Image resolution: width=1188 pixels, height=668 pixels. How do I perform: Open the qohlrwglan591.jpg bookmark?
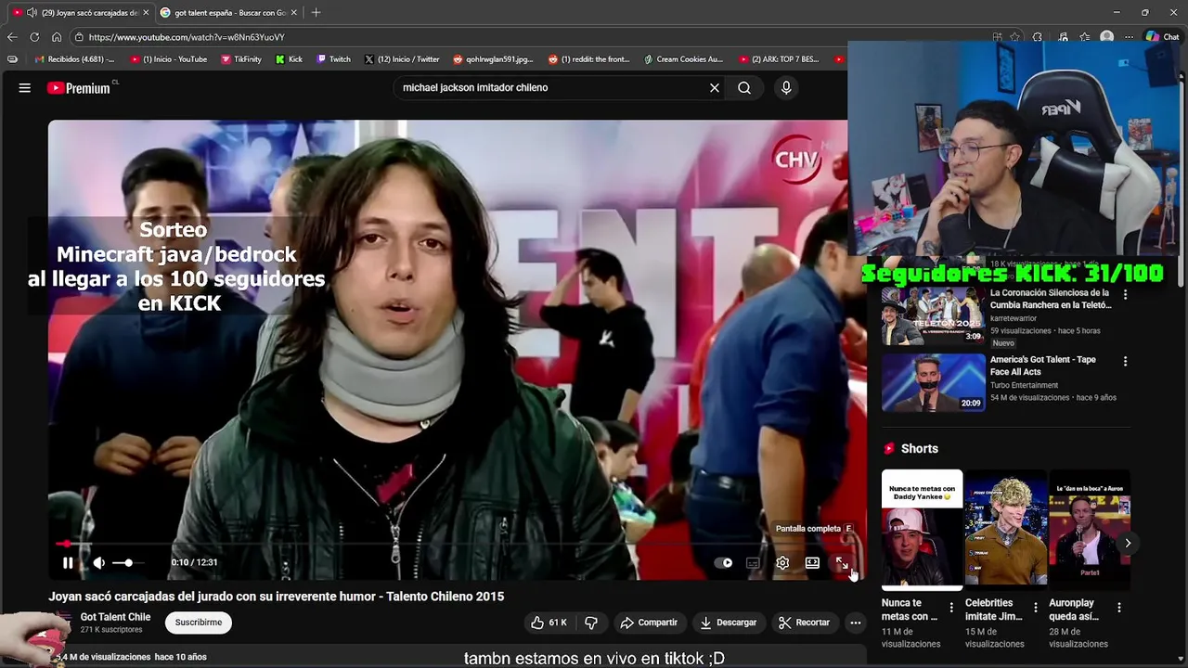click(493, 59)
